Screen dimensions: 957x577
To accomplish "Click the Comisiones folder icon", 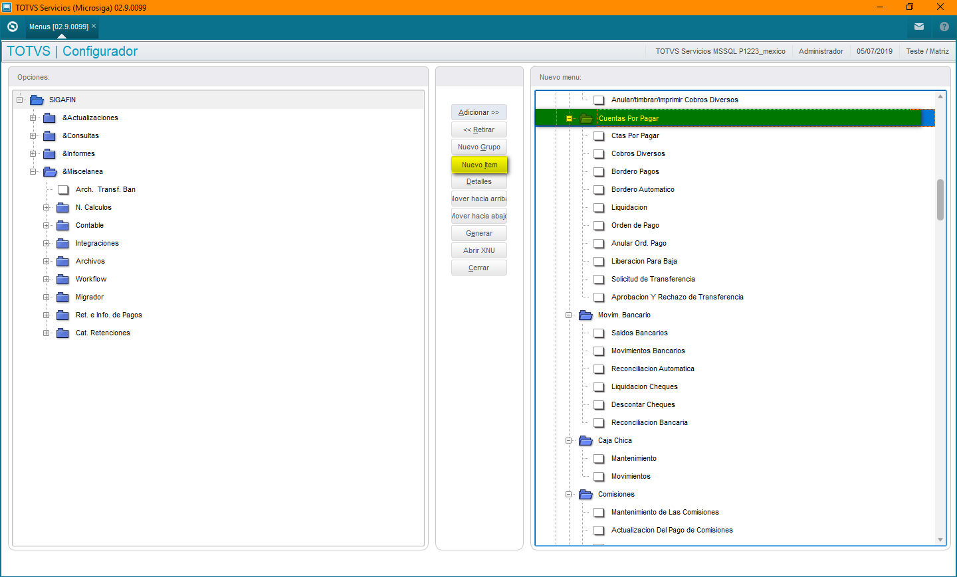I will point(585,494).
